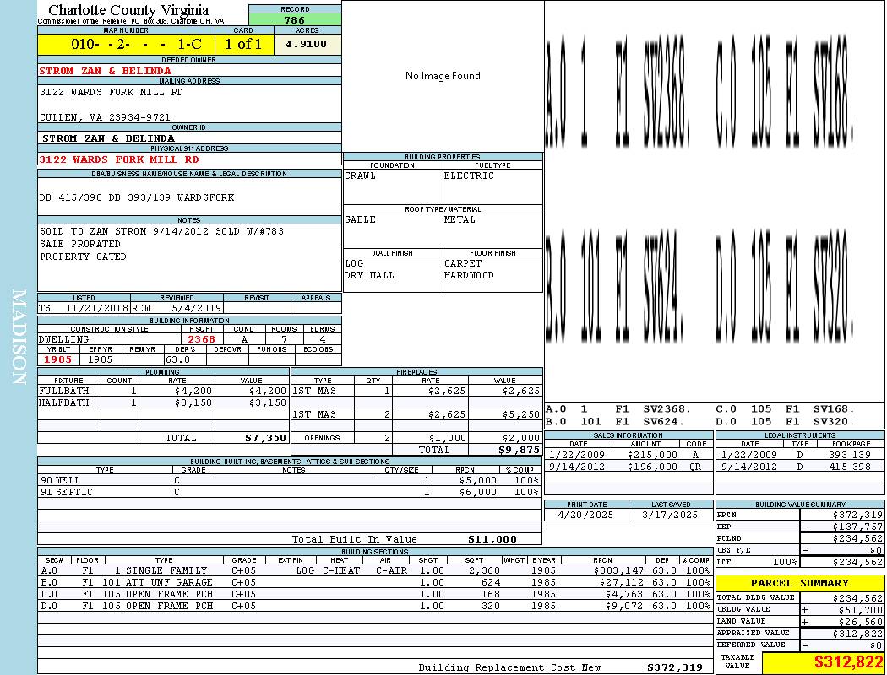Click fireplaces total $9,875
The height and width of the screenshot is (675, 887).
520,450
